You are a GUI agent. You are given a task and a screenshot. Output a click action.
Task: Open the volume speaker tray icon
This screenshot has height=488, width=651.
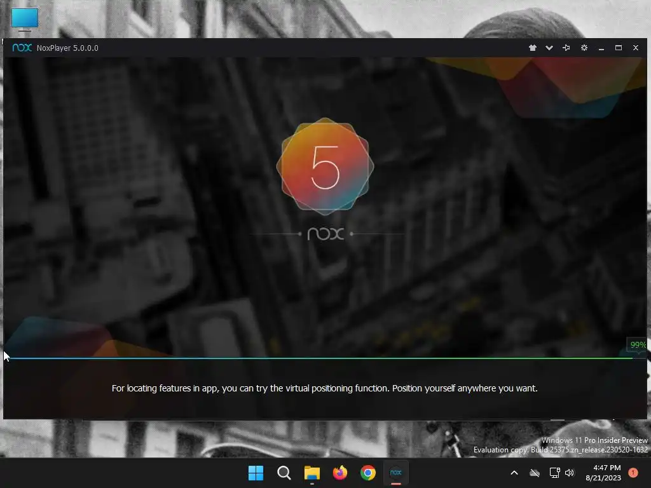(x=570, y=473)
